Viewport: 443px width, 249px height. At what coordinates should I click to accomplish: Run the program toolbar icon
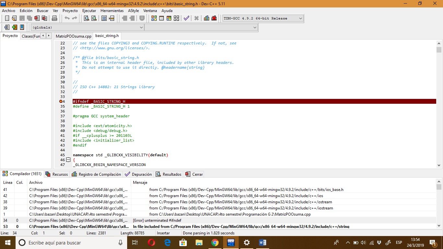click(x=162, y=18)
